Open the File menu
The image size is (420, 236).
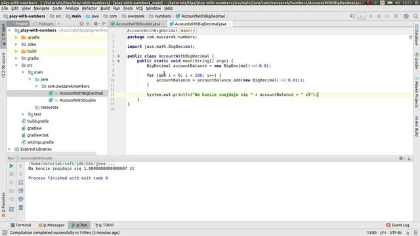coord(5,9)
